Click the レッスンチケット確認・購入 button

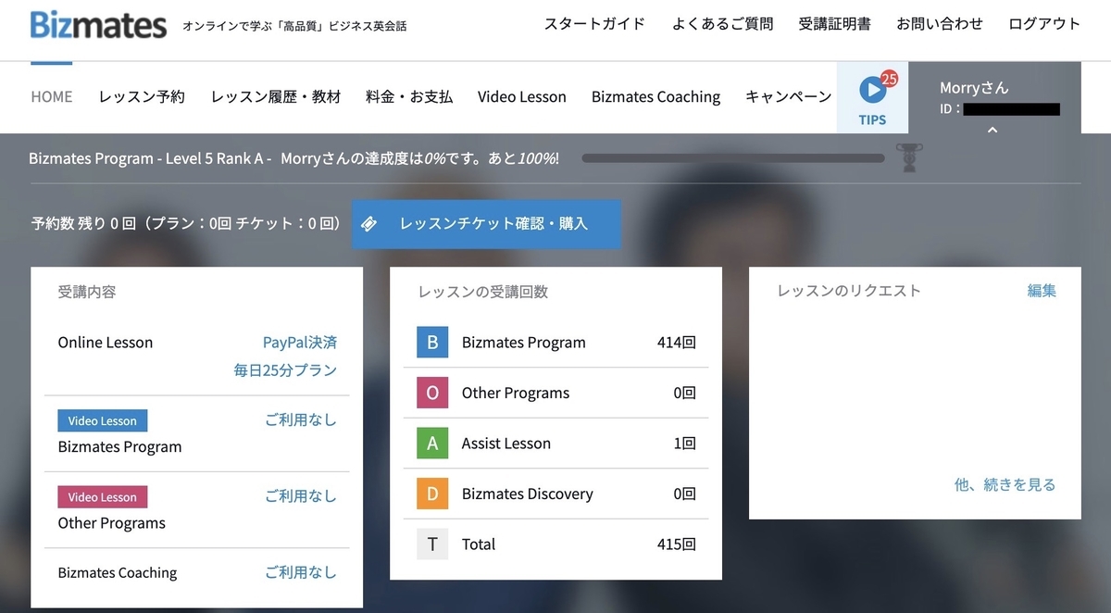(x=486, y=223)
